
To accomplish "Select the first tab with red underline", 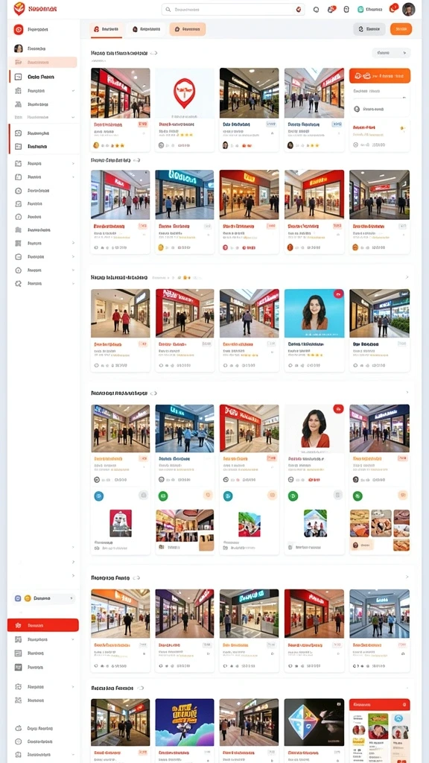I will point(106,30).
